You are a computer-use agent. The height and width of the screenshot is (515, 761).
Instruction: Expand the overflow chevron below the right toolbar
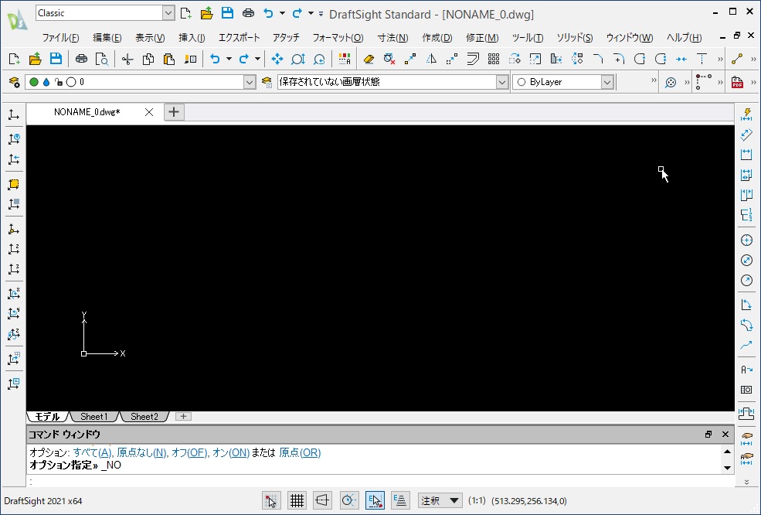tap(746, 482)
